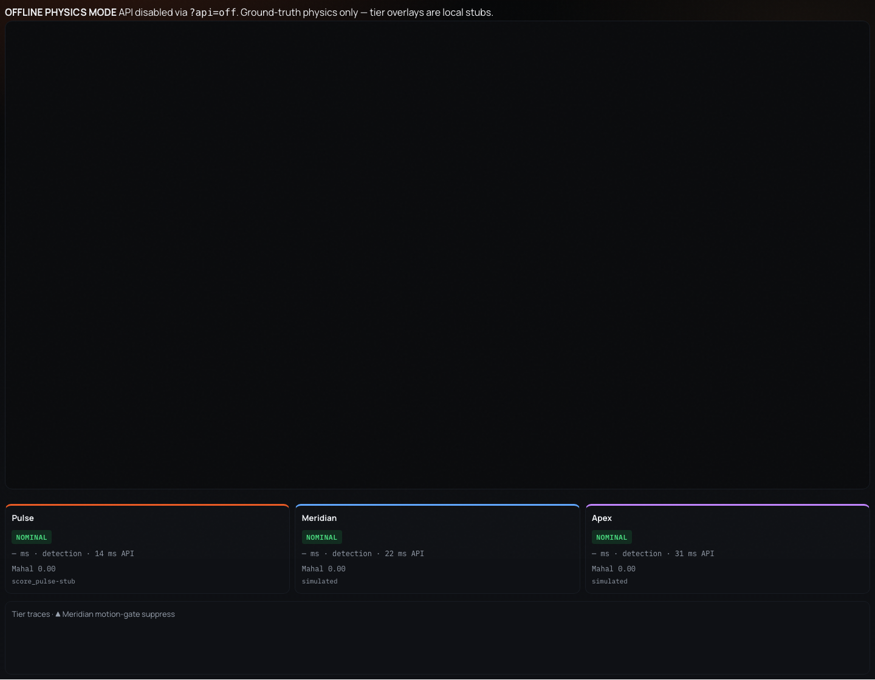Click the Mahal 0.00 value in Apex
This screenshot has width=875, height=680.
point(613,569)
